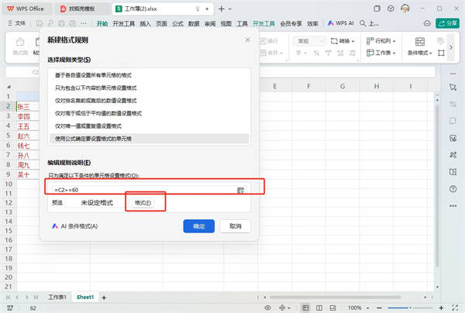Cancel the dialog with the 取消 button
The height and width of the screenshot is (313, 465).
click(x=236, y=226)
